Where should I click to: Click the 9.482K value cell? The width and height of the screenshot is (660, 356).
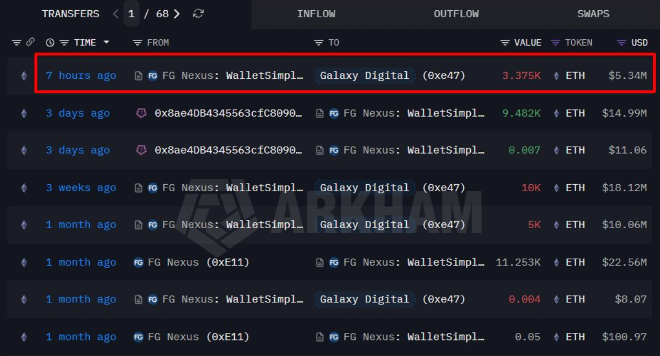(521, 113)
